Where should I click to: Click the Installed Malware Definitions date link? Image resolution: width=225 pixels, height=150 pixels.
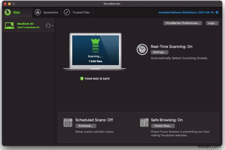186,12
